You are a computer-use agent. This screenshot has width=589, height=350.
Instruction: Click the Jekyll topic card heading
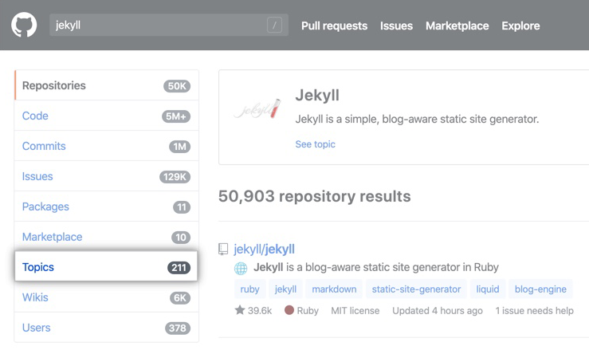317,95
